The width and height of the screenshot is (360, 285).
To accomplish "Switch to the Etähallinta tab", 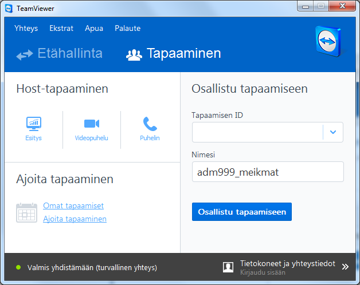I will tap(59, 53).
